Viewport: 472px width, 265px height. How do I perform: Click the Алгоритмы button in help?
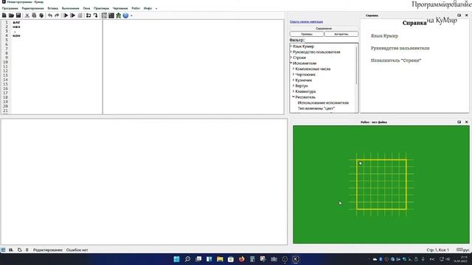[x=341, y=34]
